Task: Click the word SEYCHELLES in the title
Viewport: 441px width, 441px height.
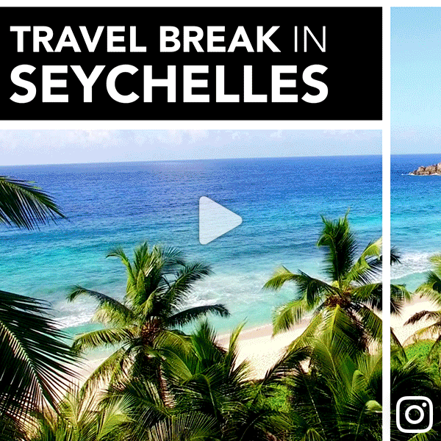Action: 169,84
